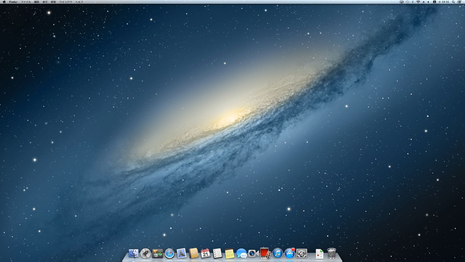This screenshot has width=465, height=262.
Task: Open Calendar icon showing 21
Action: click(x=205, y=253)
